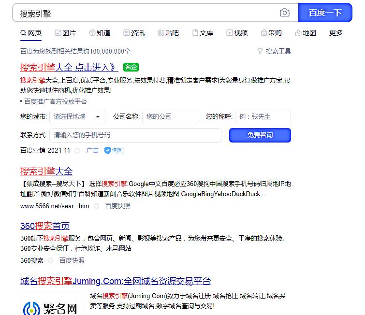Open the 知道 tab
The image size is (365, 315).
[100, 33]
